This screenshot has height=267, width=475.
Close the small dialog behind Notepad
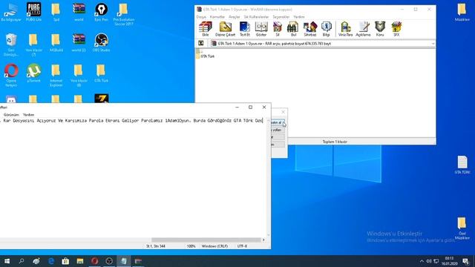[283, 112]
